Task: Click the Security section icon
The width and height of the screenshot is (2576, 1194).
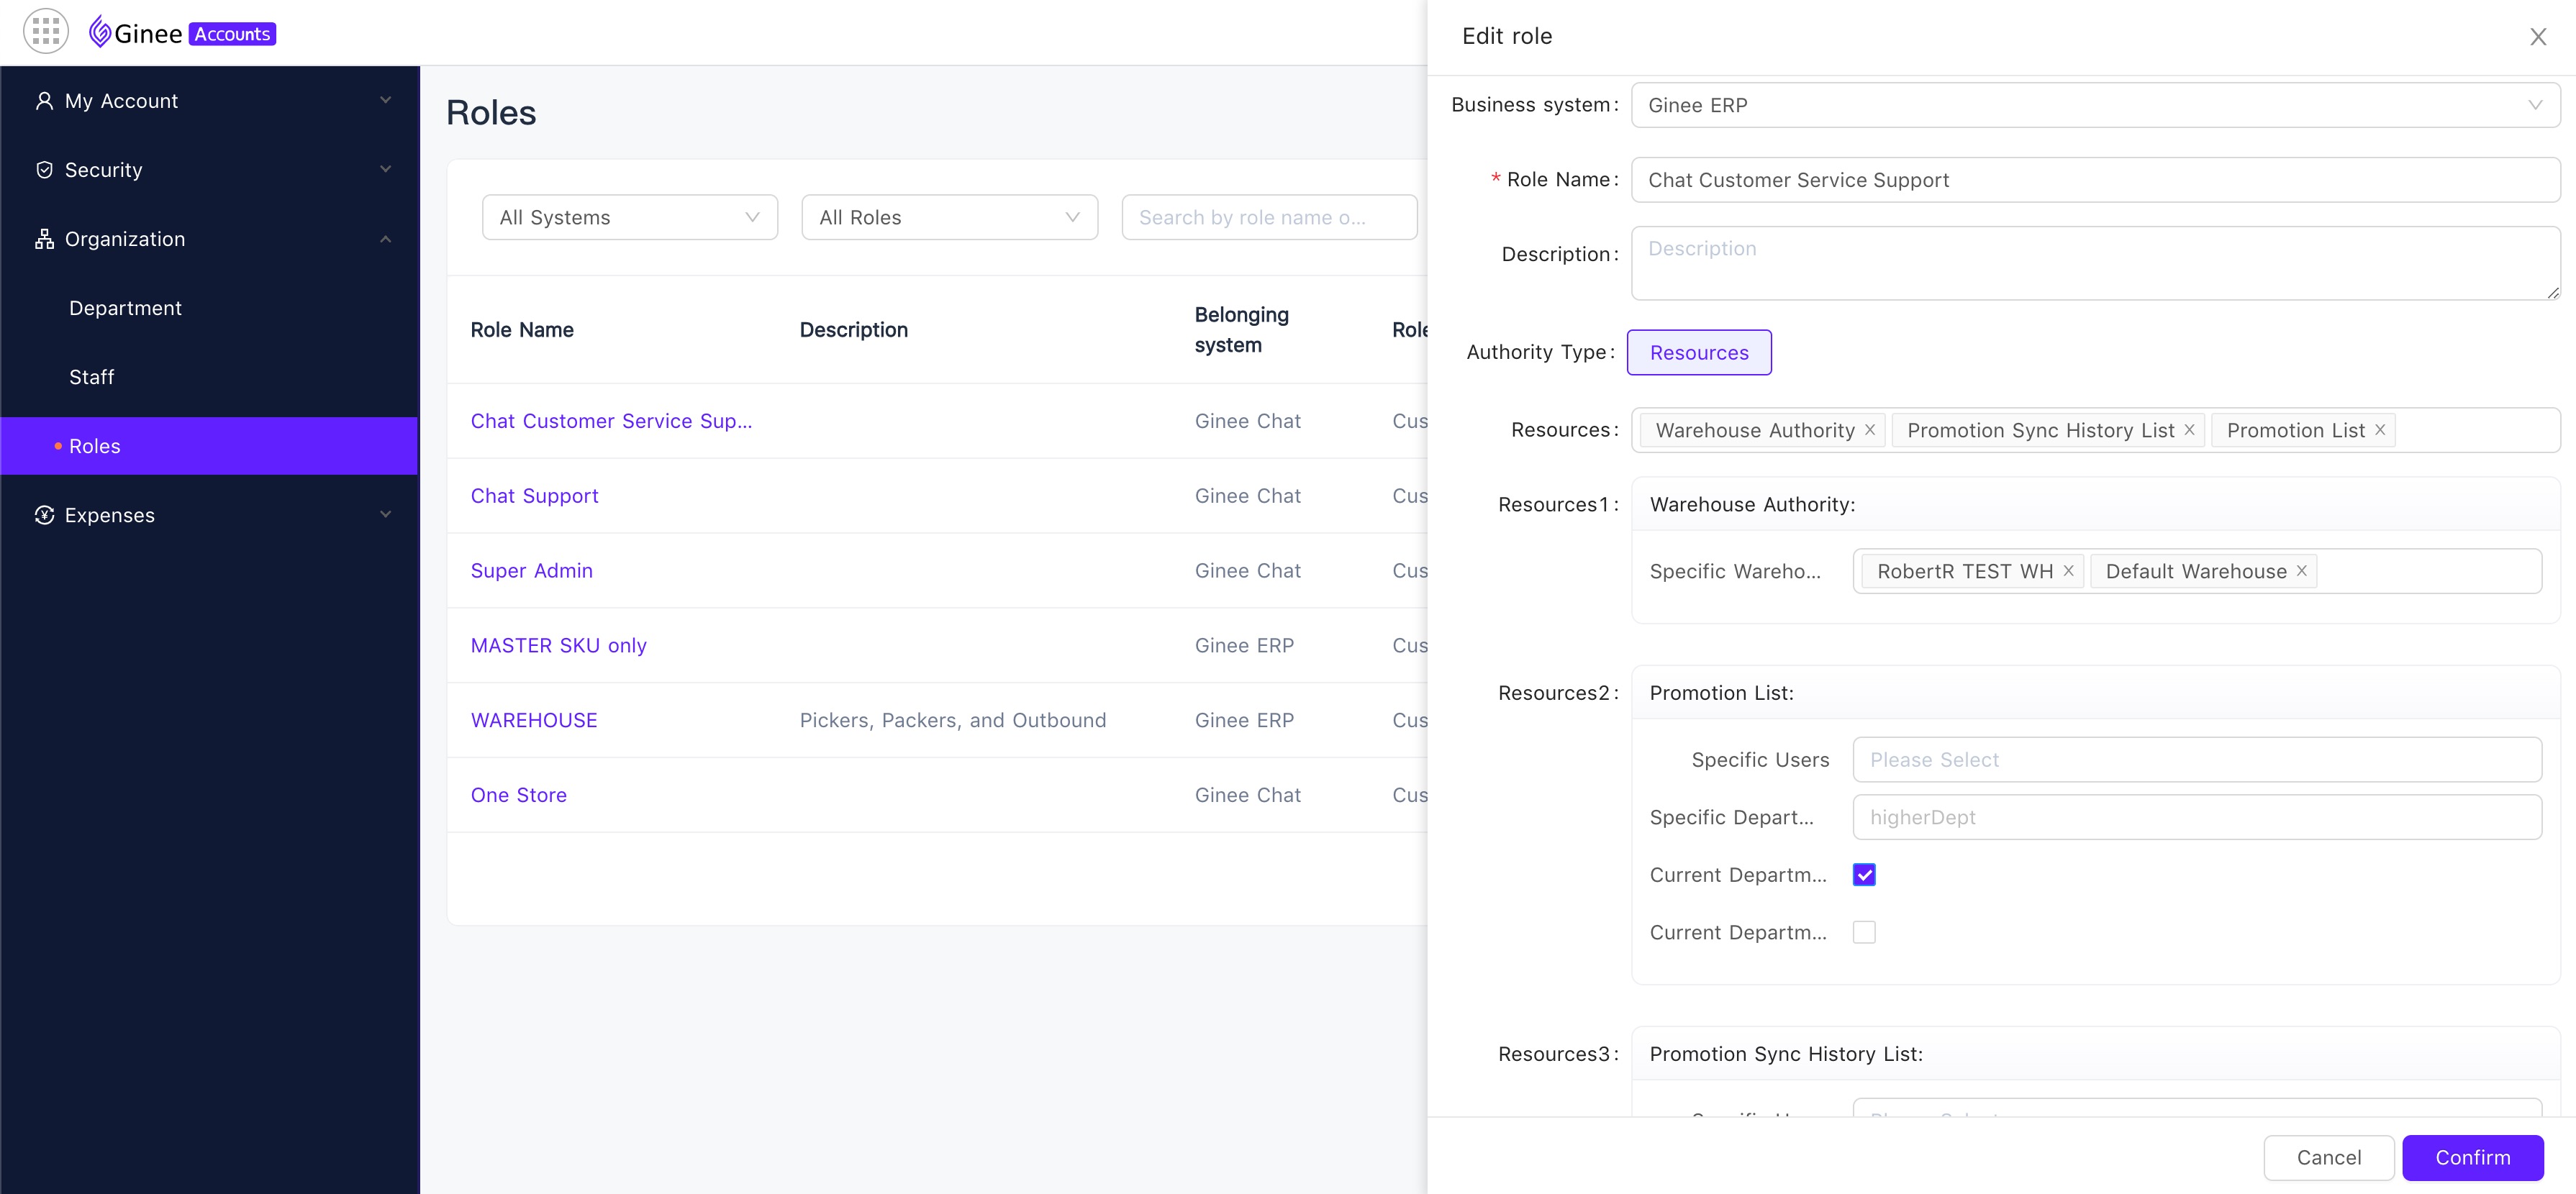Action: coord(45,170)
